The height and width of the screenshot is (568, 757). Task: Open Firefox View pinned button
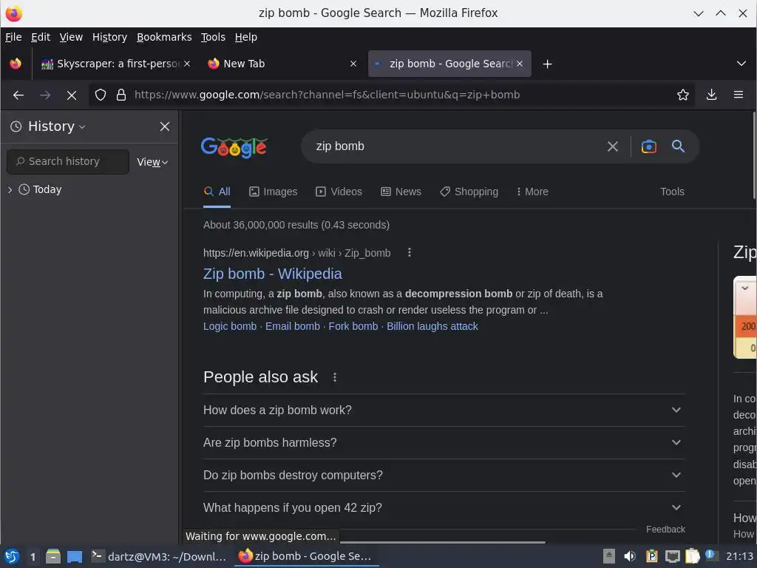[x=16, y=64]
